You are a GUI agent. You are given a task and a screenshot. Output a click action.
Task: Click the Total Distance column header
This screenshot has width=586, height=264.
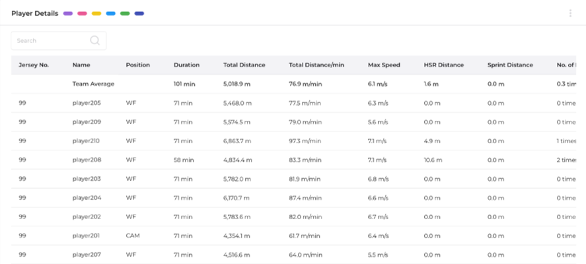click(x=244, y=65)
